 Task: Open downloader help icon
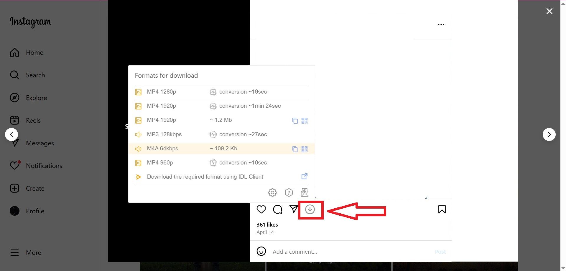[289, 192]
